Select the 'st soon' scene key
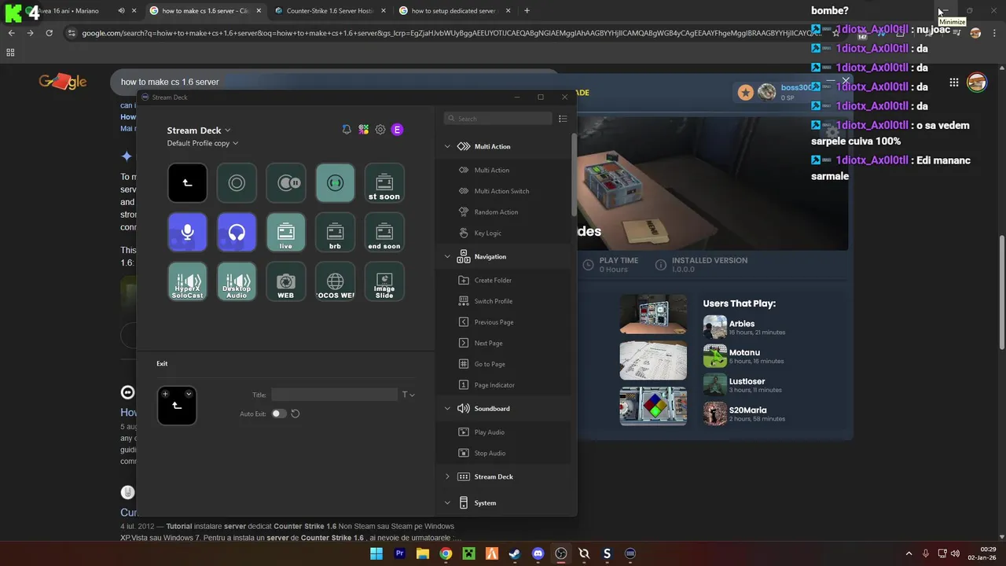 click(384, 183)
